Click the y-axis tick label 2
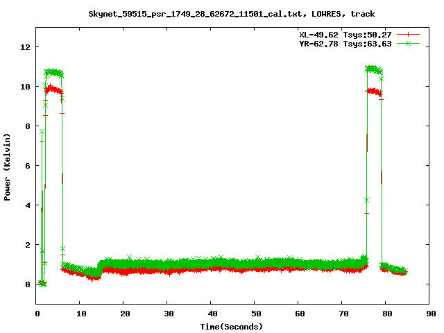This screenshot has height=333, width=444. tap(28, 245)
